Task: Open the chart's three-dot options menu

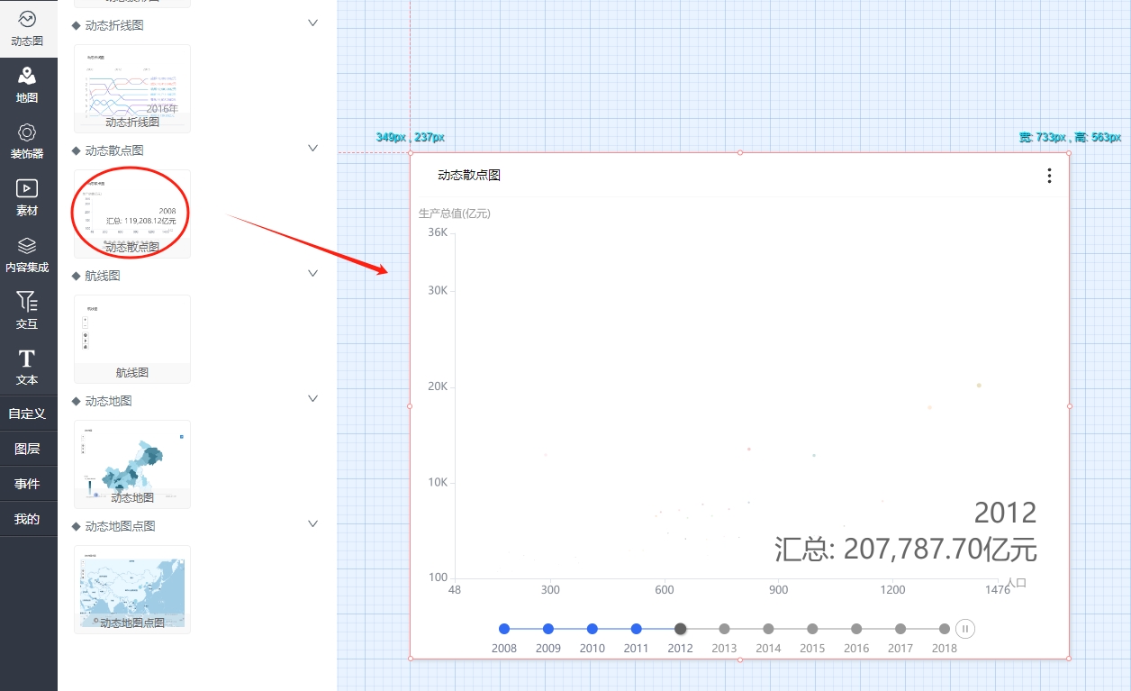Action: click(x=1049, y=176)
